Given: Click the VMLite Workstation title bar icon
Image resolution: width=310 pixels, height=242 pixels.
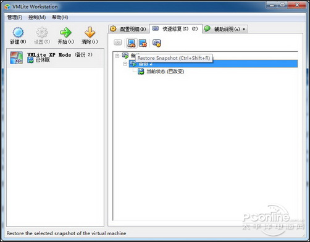Looking at the screenshot, I should [7, 7].
